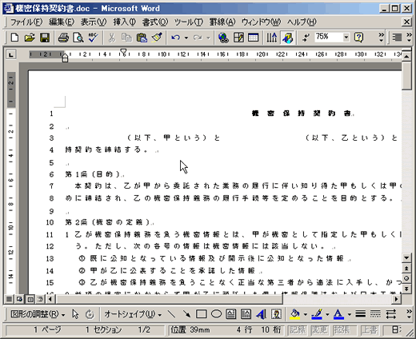Viewport: 416px width, 339px height.
Task: Toggle the 記録 macro record indicator
Action: (298, 330)
